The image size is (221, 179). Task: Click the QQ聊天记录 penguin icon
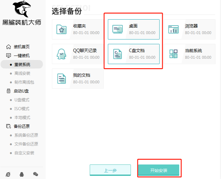pyautogui.click(x=61, y=54)
